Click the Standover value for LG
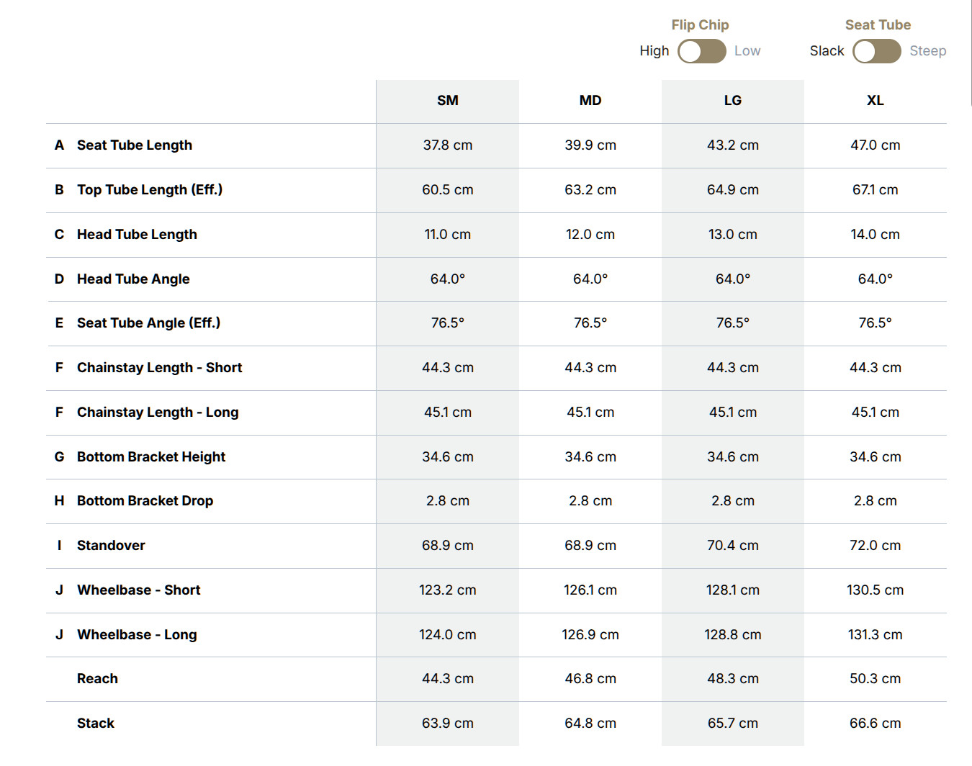This screenshot has height=766, width=972. [x=732, y=546]
